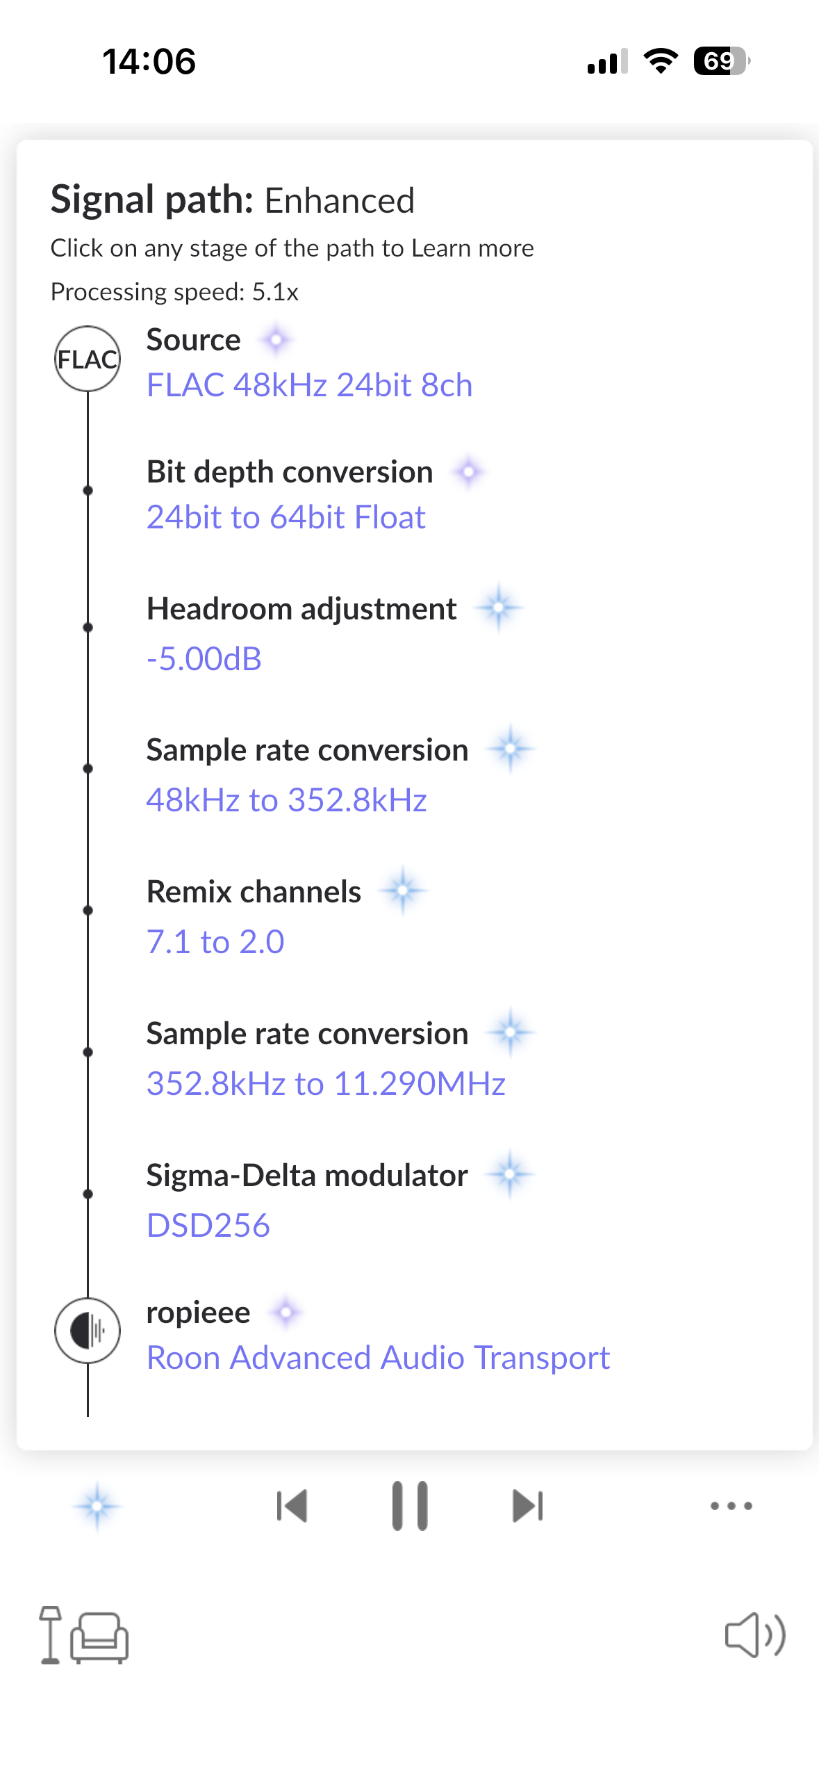
Task: Tap the blue star beside Headroom adjustment
Action: tap(498, 608)
